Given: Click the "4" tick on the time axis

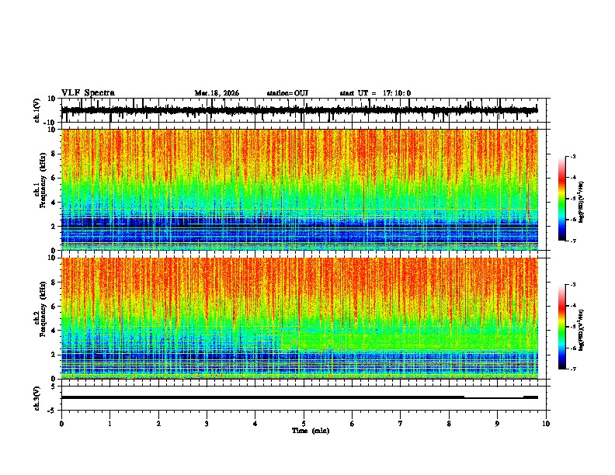Looking at the screenshot, I should [255, 424].
